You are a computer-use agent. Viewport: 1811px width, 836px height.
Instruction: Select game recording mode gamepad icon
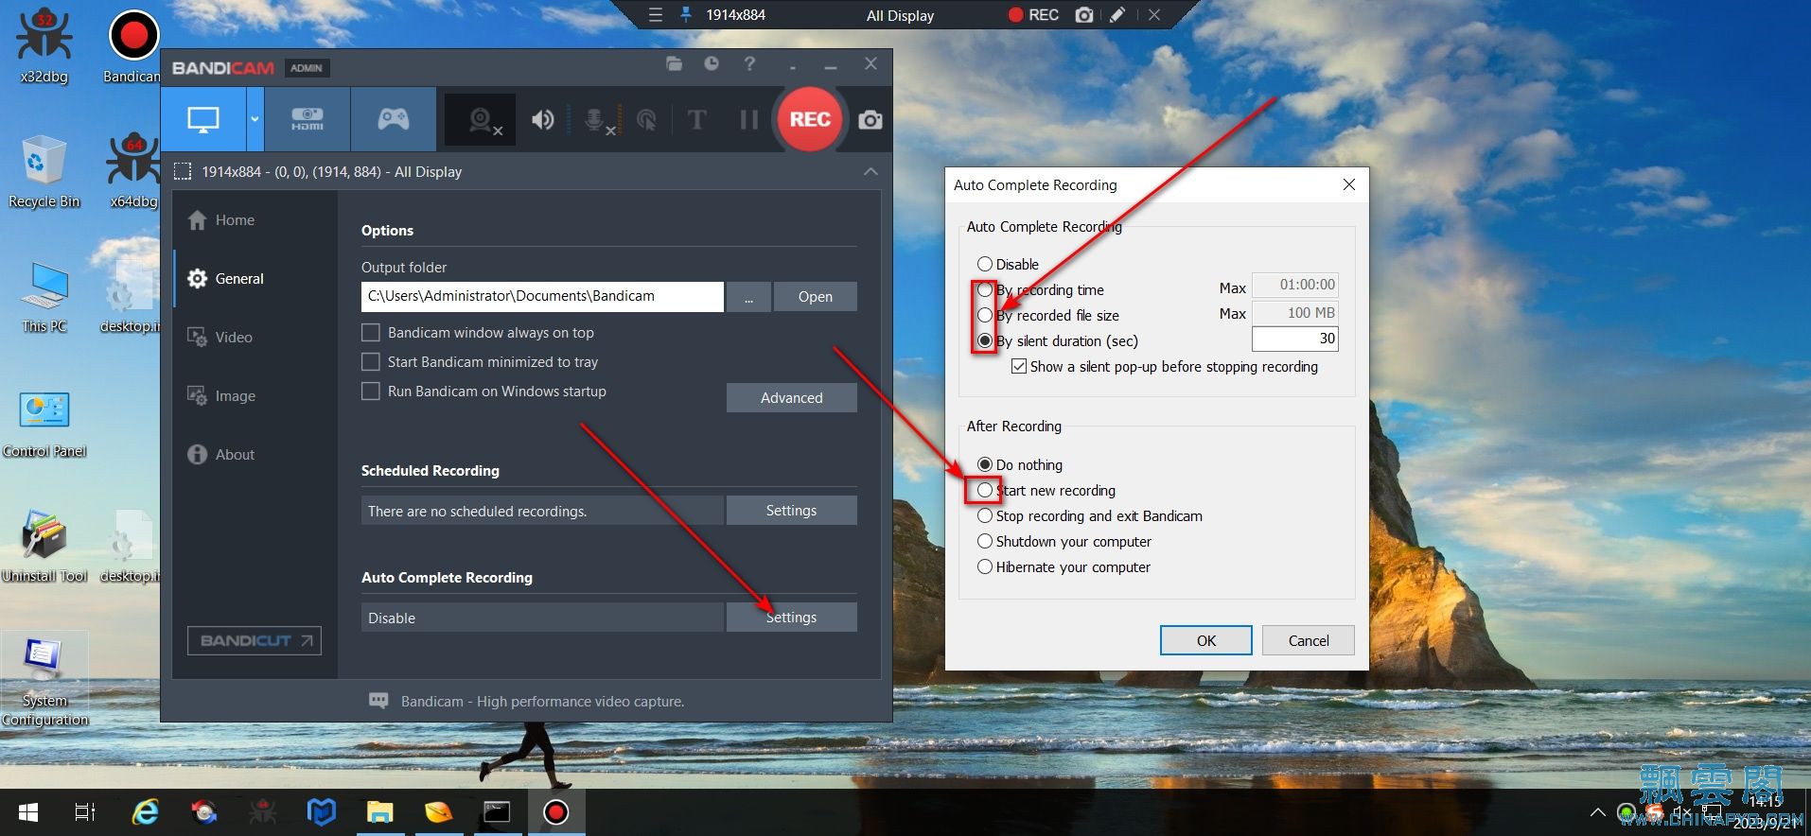(394, 119)
